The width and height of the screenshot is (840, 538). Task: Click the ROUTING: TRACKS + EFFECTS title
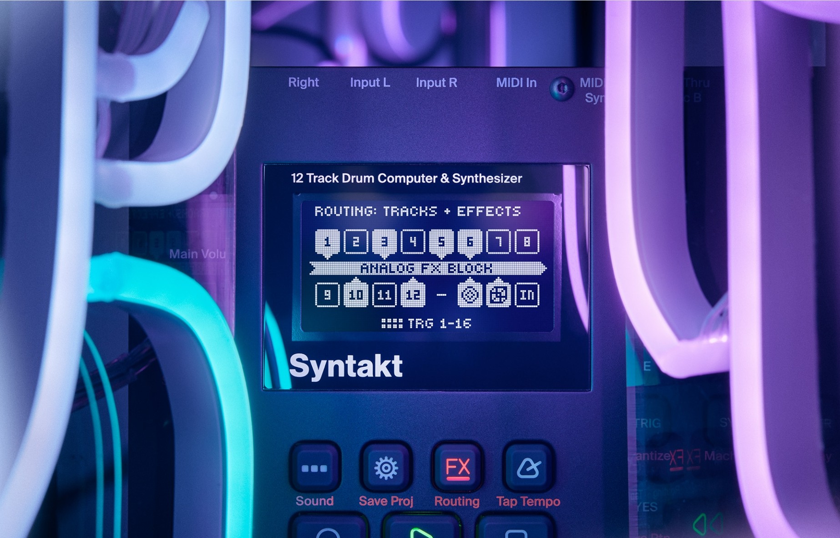[x=417, y=211]
